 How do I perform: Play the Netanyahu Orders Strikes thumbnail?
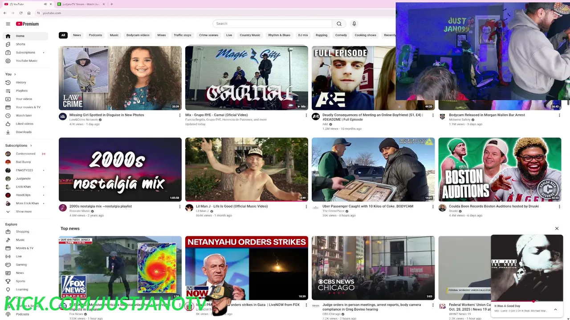(247, 268)
